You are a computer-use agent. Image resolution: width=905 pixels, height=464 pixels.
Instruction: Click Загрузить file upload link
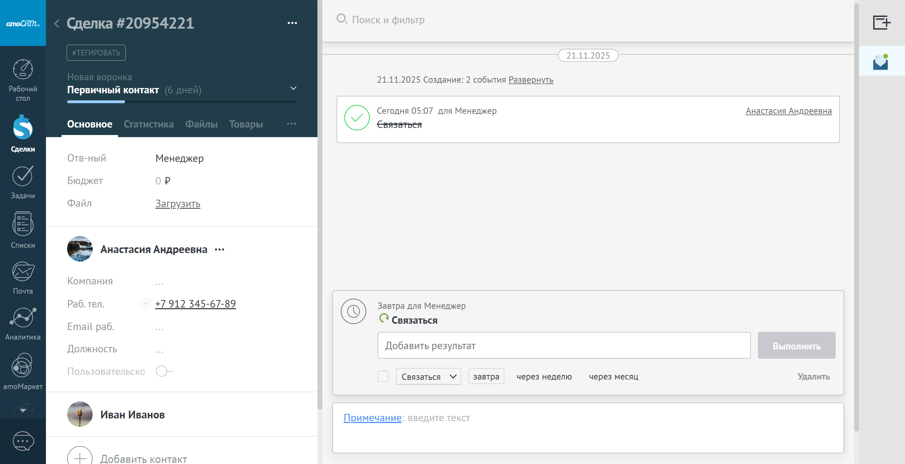point(177,204)
